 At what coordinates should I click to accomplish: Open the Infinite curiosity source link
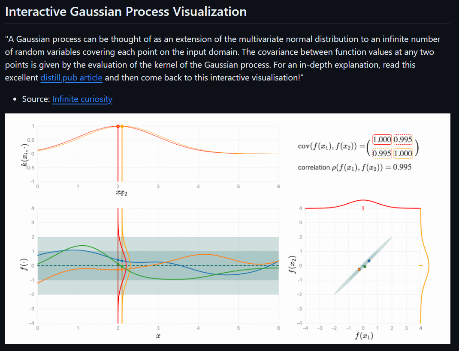pyautogui.click(x=82, y=99)
